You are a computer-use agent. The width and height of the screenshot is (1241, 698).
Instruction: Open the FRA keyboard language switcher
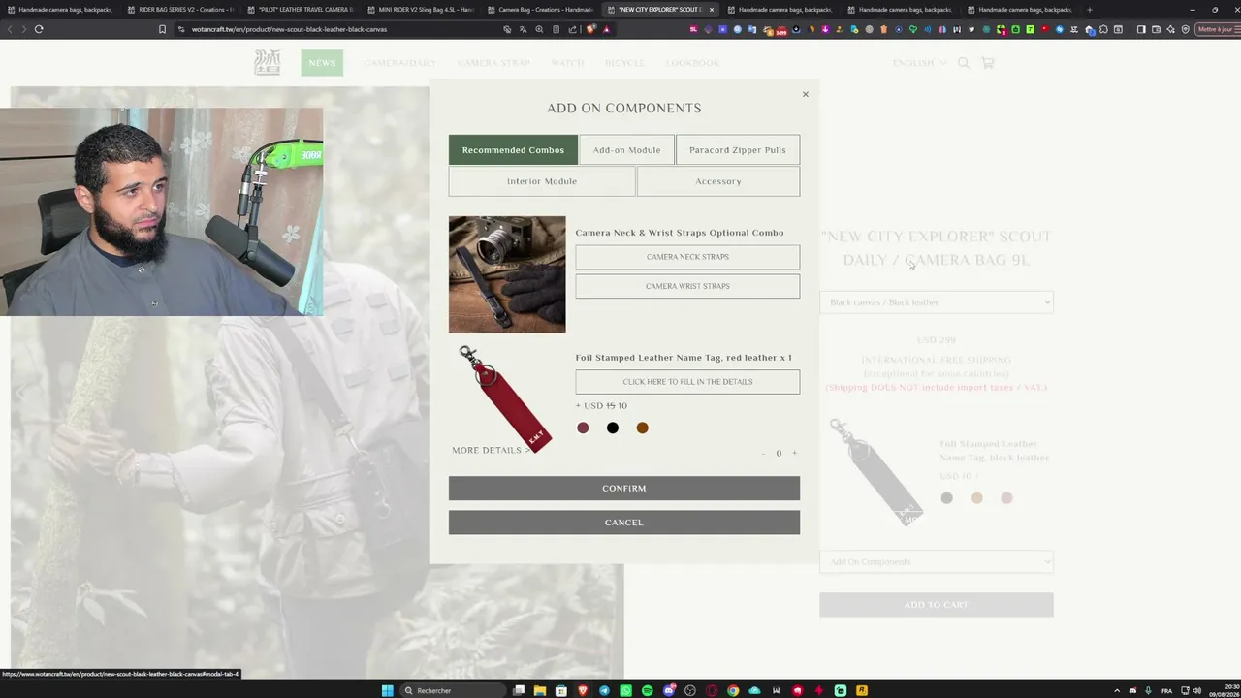[x=1166, y=690]
